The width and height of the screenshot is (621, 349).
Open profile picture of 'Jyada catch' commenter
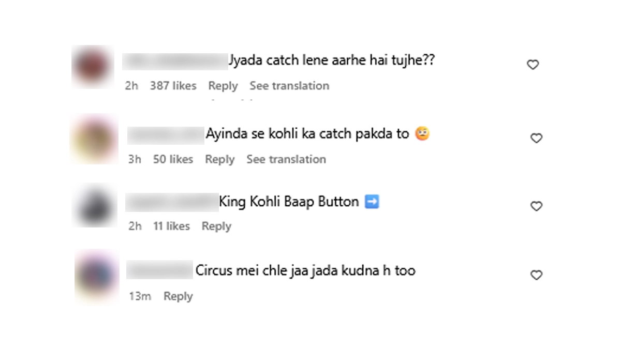coord(92,67)
